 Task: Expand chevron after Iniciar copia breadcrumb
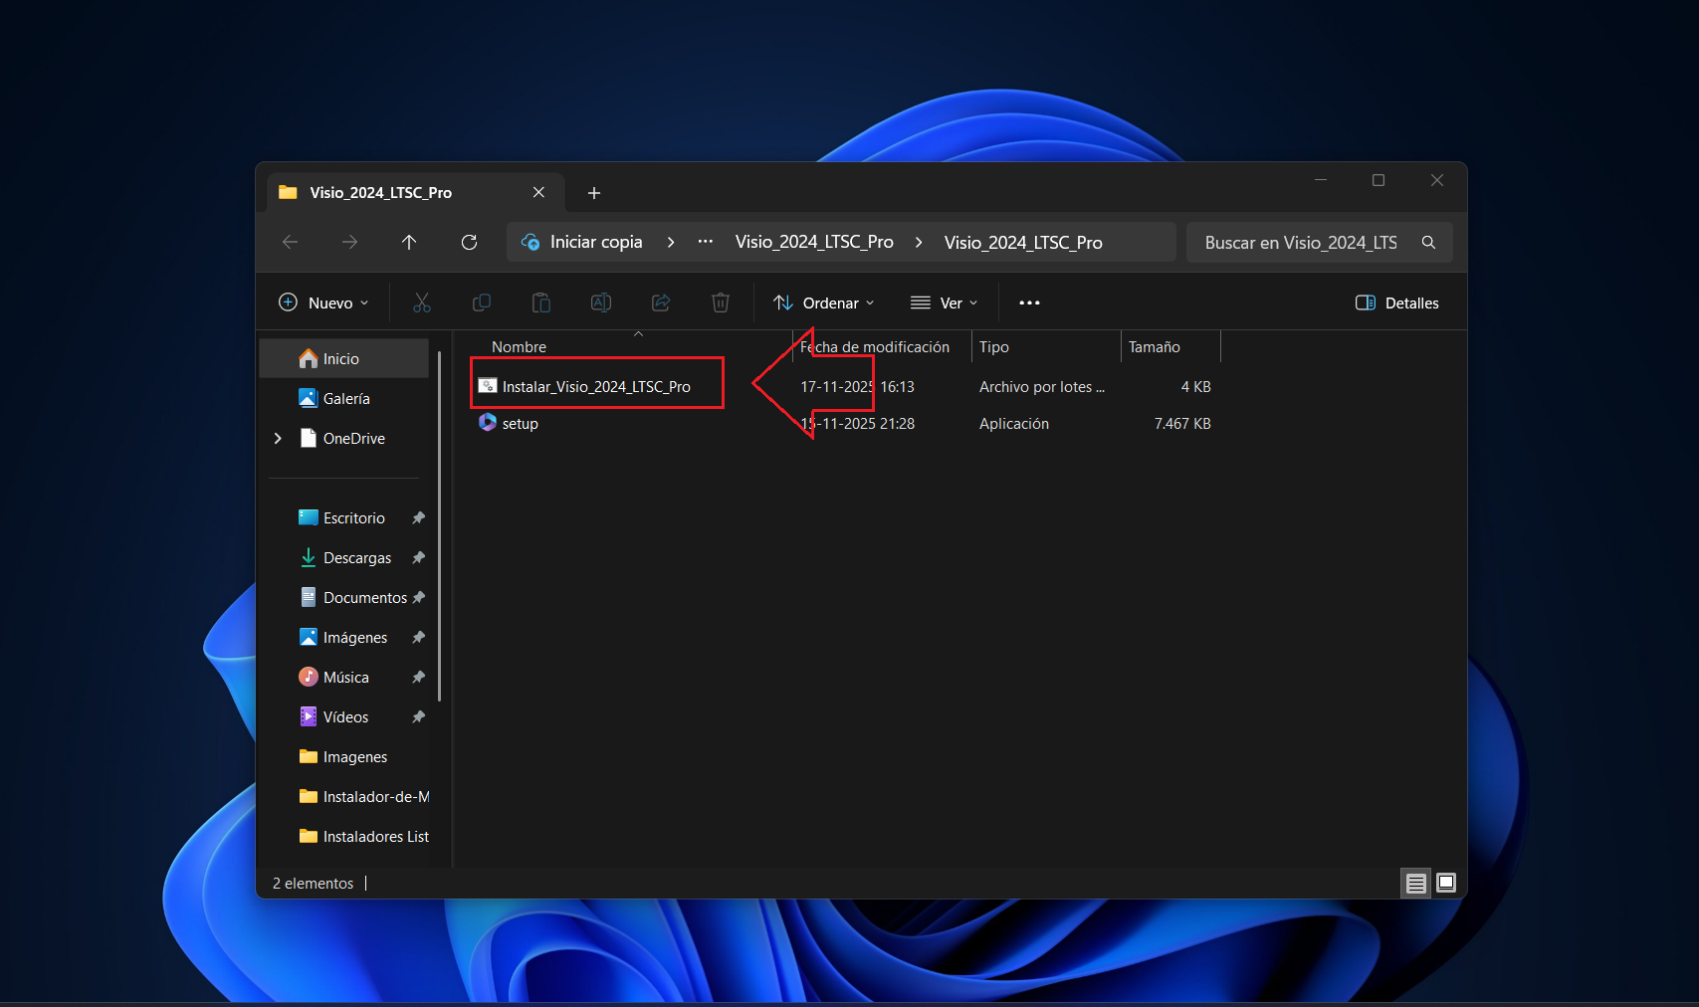click(671, 242)
